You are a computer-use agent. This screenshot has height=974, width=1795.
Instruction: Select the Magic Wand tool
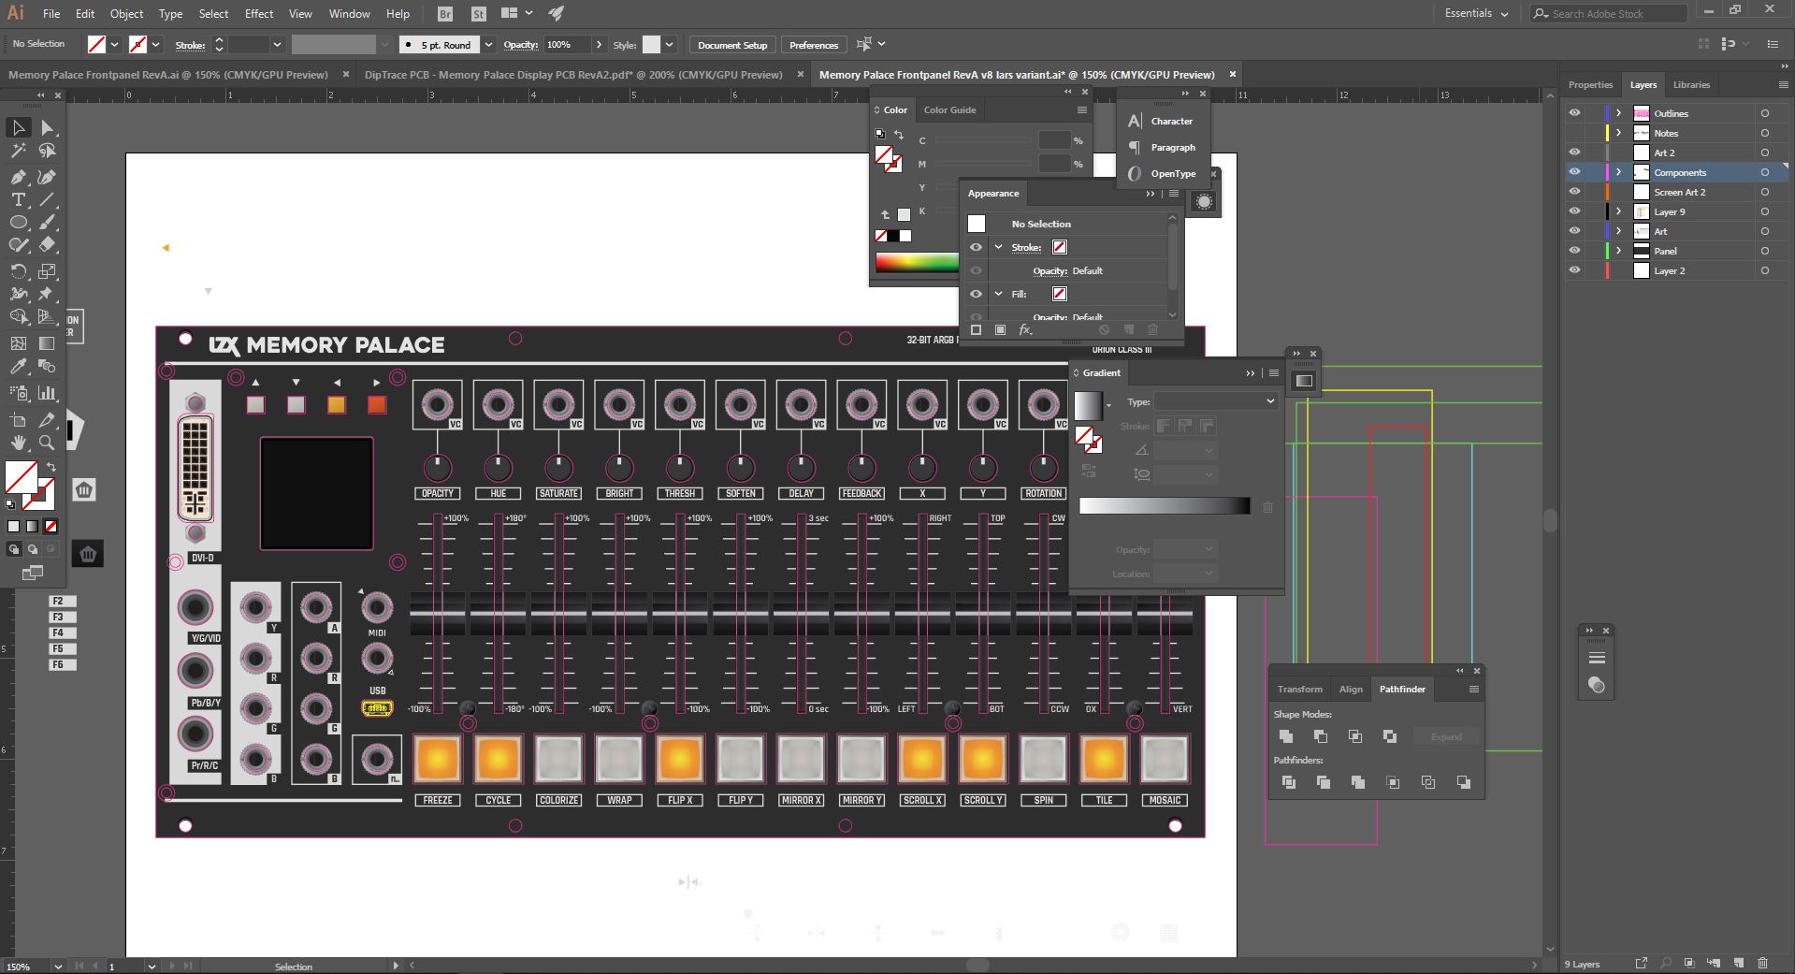[18, 151]
